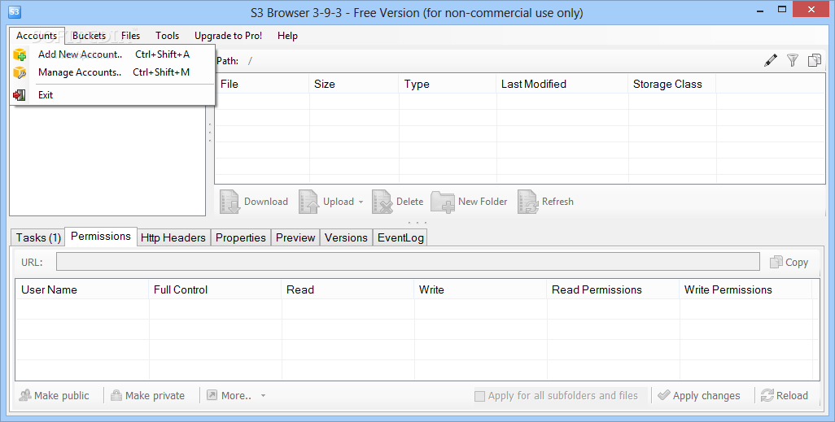Switch to the Versions tab
Viewport: 835px width, 422px height.
pos(346,238)
